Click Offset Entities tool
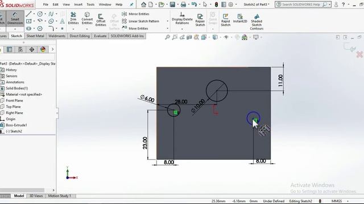Viewport: 364px width, 204px height. [x=101, y=20]
